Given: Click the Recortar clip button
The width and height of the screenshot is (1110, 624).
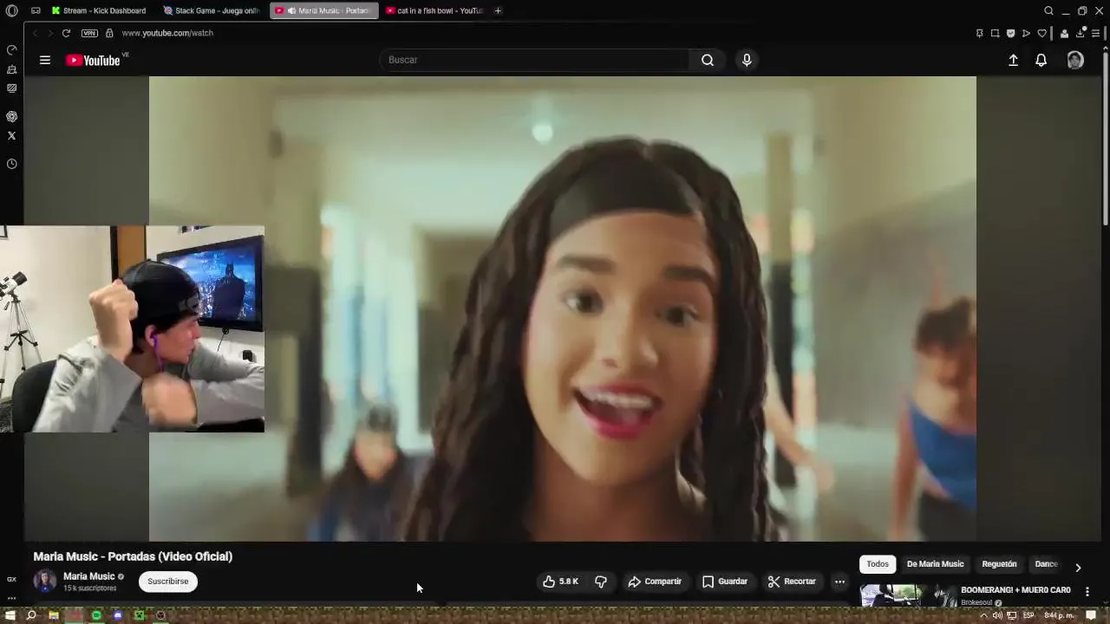Looking at the screenshot, I should click(792, 582).
